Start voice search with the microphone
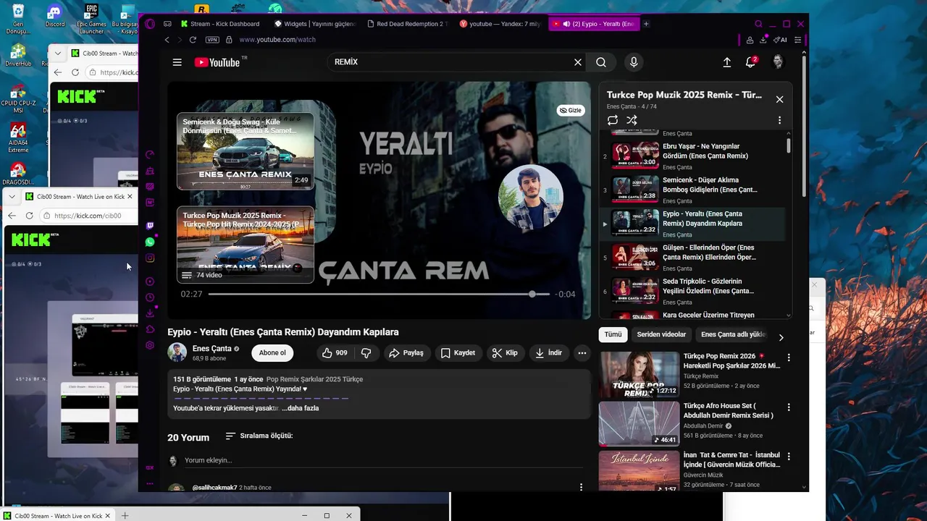The width and height of the screenshot is (927, 521). click(x=634, y=62)
